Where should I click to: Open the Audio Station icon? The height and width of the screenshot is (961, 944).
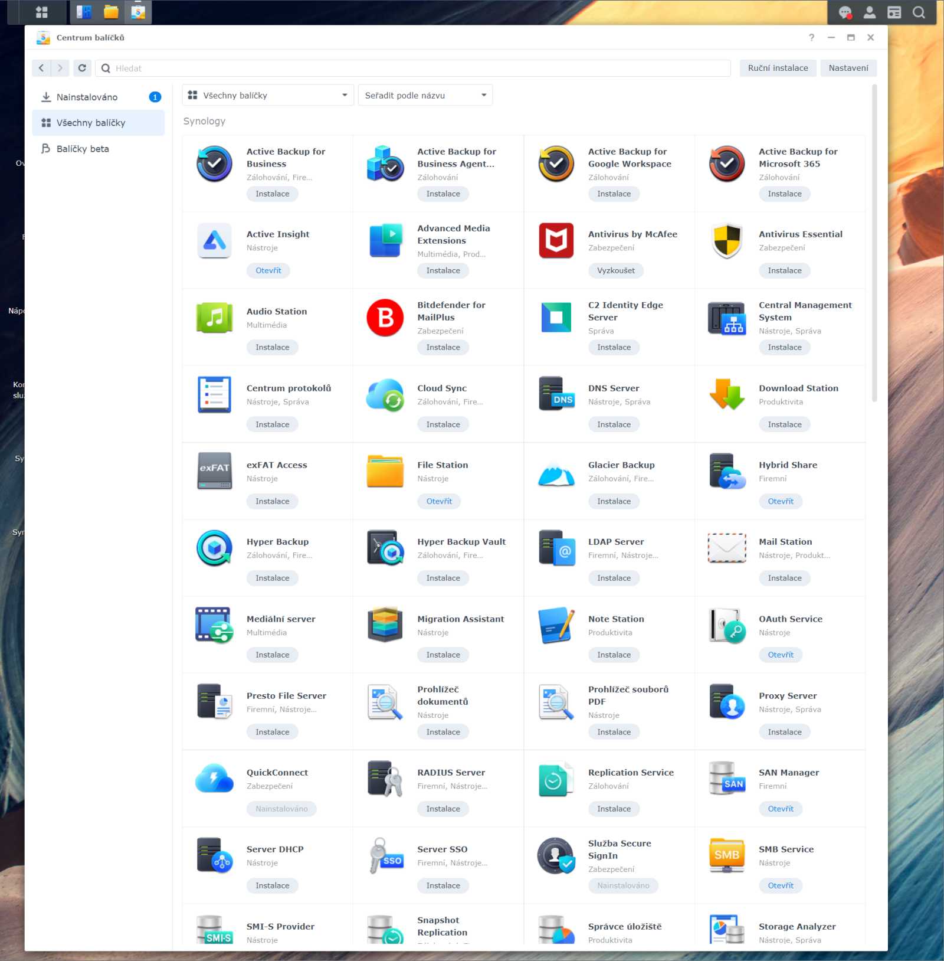(x=214, y=318)
